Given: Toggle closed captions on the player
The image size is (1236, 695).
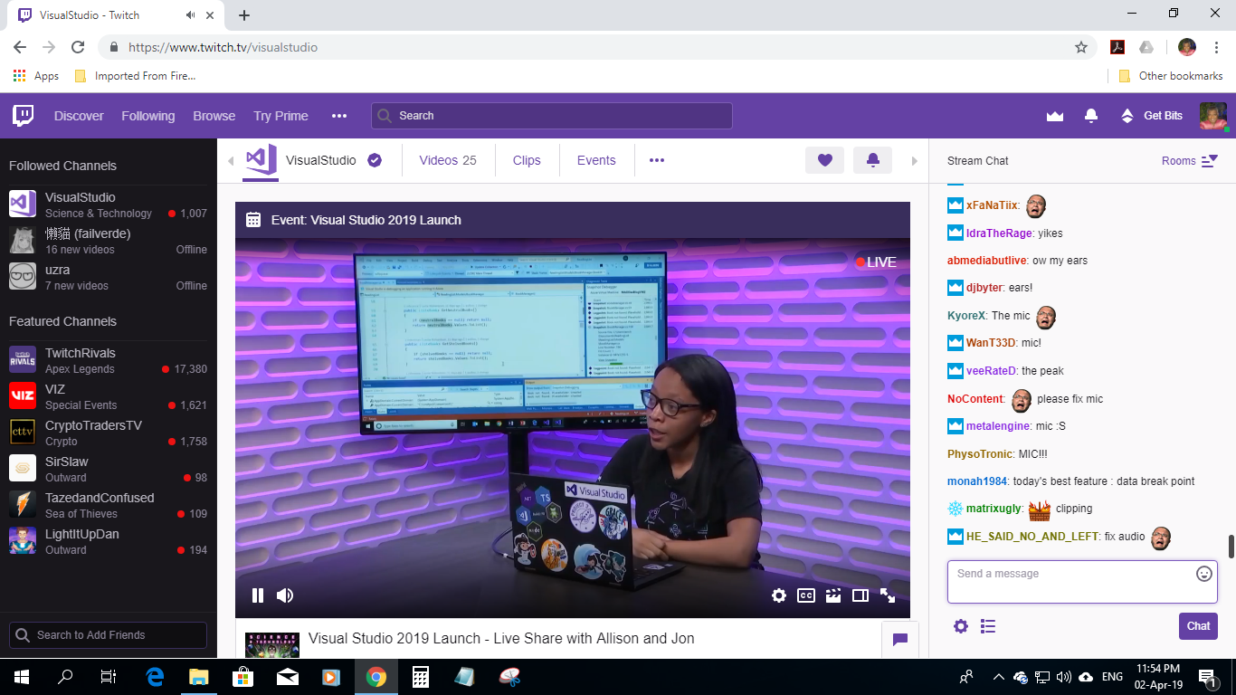Looking at the screenshot, I should [806, 595].
